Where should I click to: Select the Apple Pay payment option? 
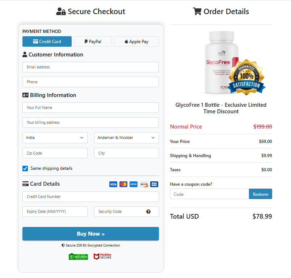(136, 41)
